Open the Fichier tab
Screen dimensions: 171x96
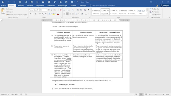[x=3, y=6]
